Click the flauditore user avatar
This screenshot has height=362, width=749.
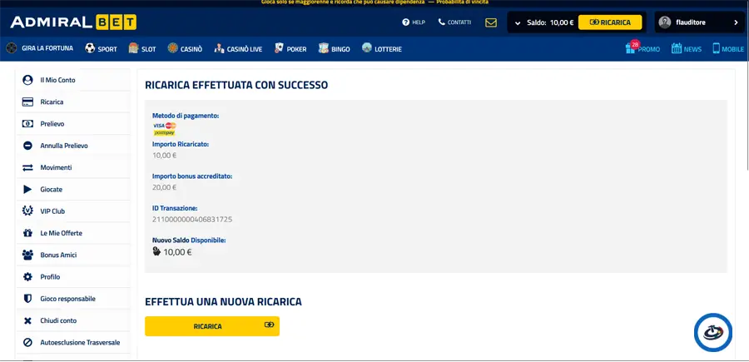click(x=664, y=22)
